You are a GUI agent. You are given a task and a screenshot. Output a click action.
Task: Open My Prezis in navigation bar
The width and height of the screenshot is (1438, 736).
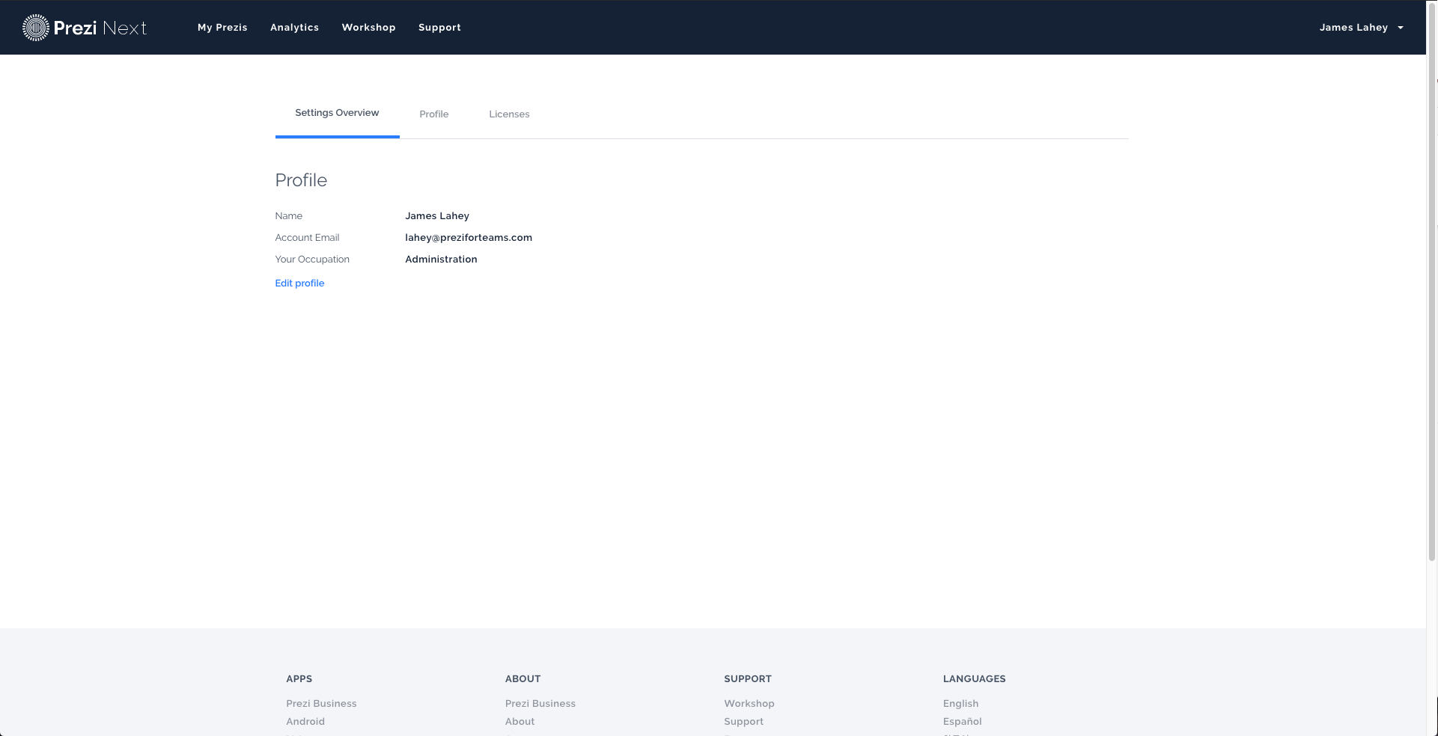[x=222, y=28]
